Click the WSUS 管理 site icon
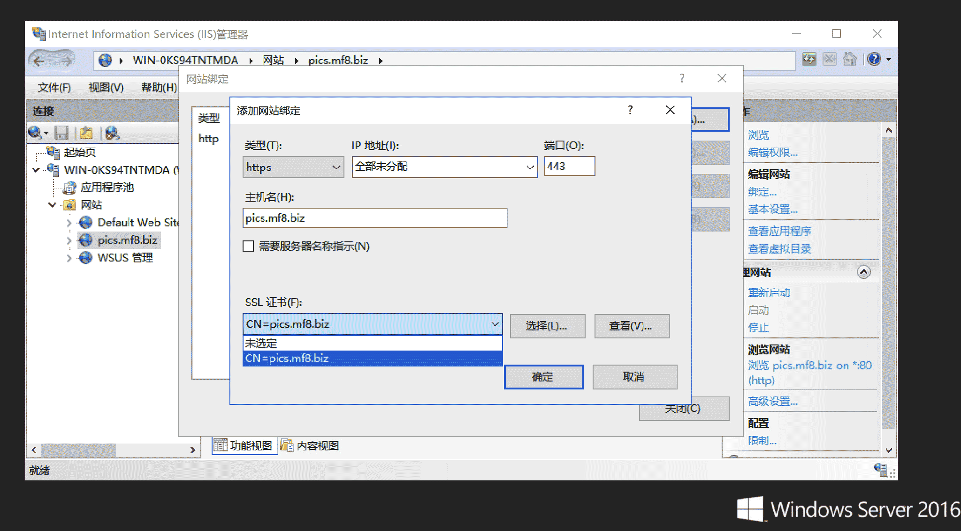Viewport: 961px width, 531px height. pos(85,258)
